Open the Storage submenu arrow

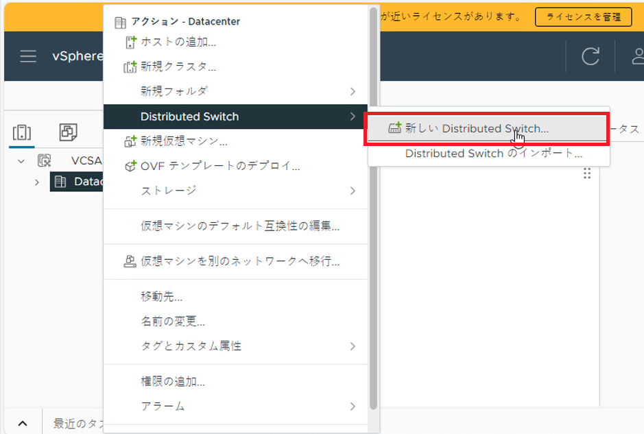(x=353, y=191)
